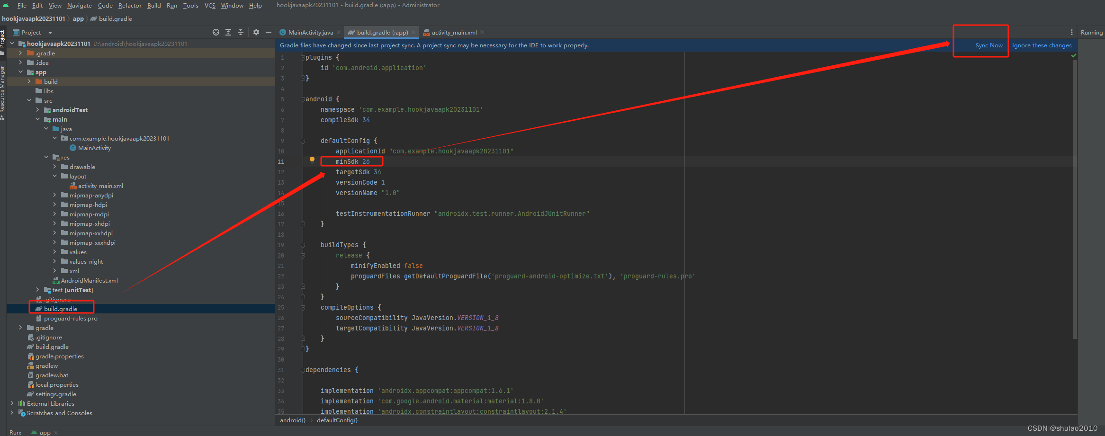
Task: Click the hide Project panel minus icon
Action: (x=269, y=32)
